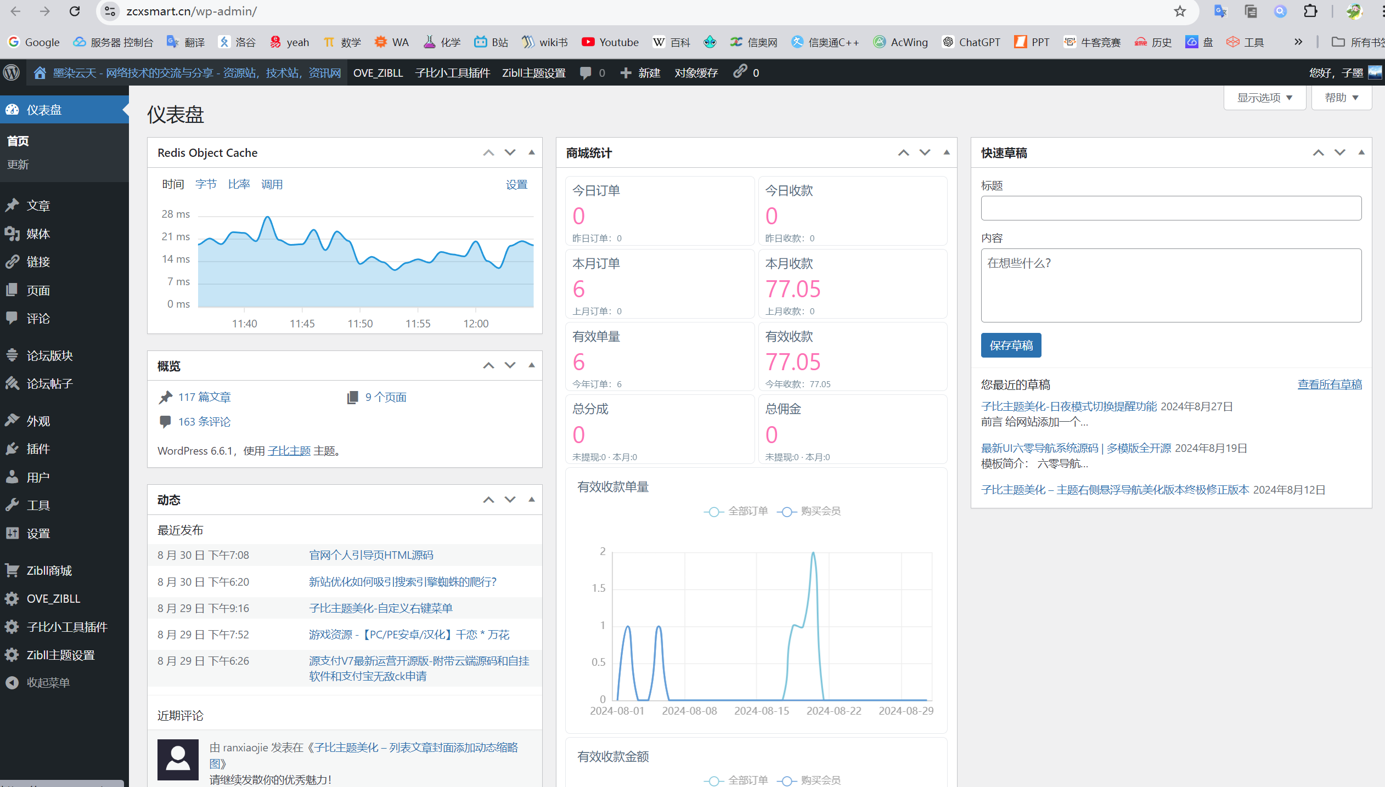
Task: Open 论坛版块 forum sections in sidebar
Action: click(64, 355)
